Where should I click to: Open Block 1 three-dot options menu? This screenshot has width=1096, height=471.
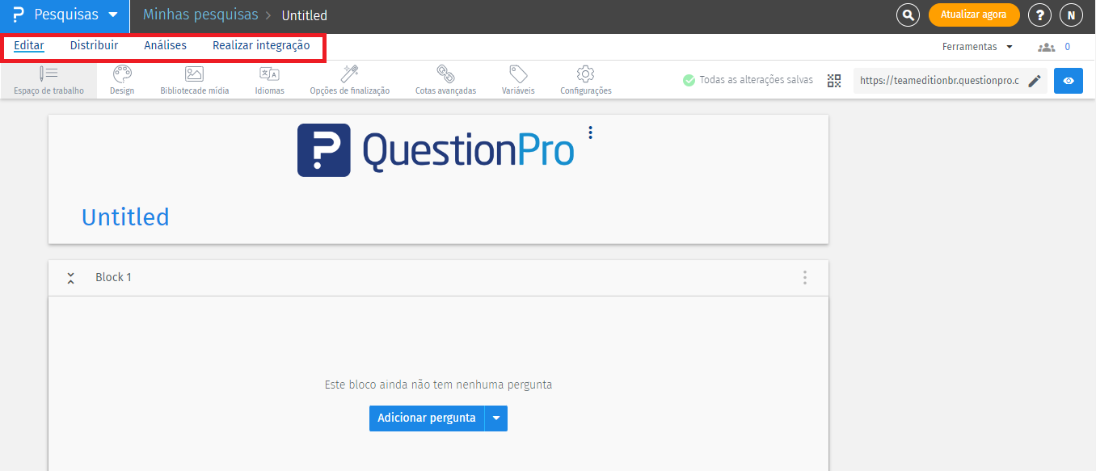(804, 277)
